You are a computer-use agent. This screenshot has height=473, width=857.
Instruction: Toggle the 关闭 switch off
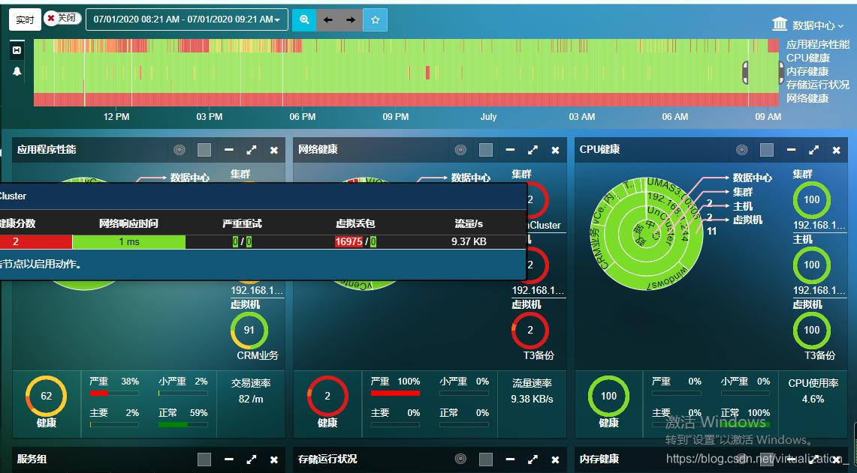62,19
